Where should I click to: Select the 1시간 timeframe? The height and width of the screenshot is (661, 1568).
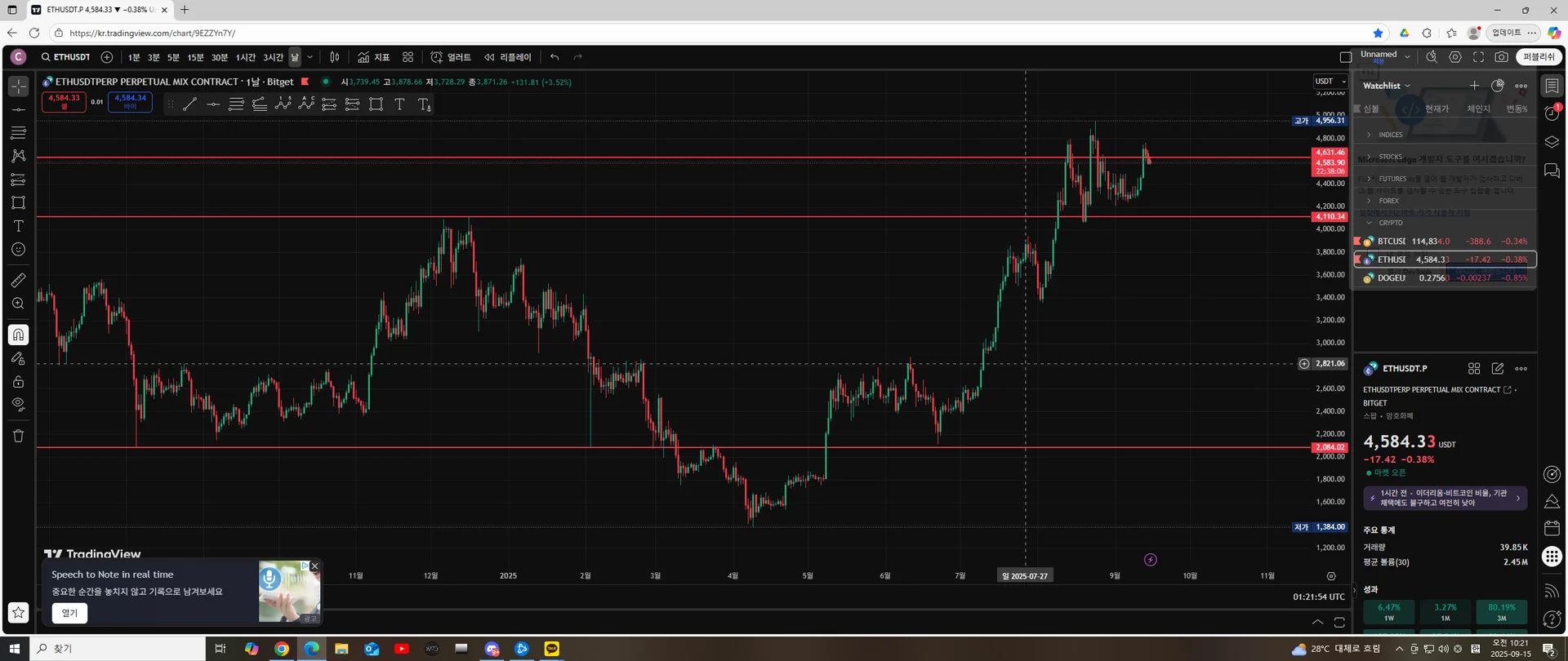coord(246,57)
